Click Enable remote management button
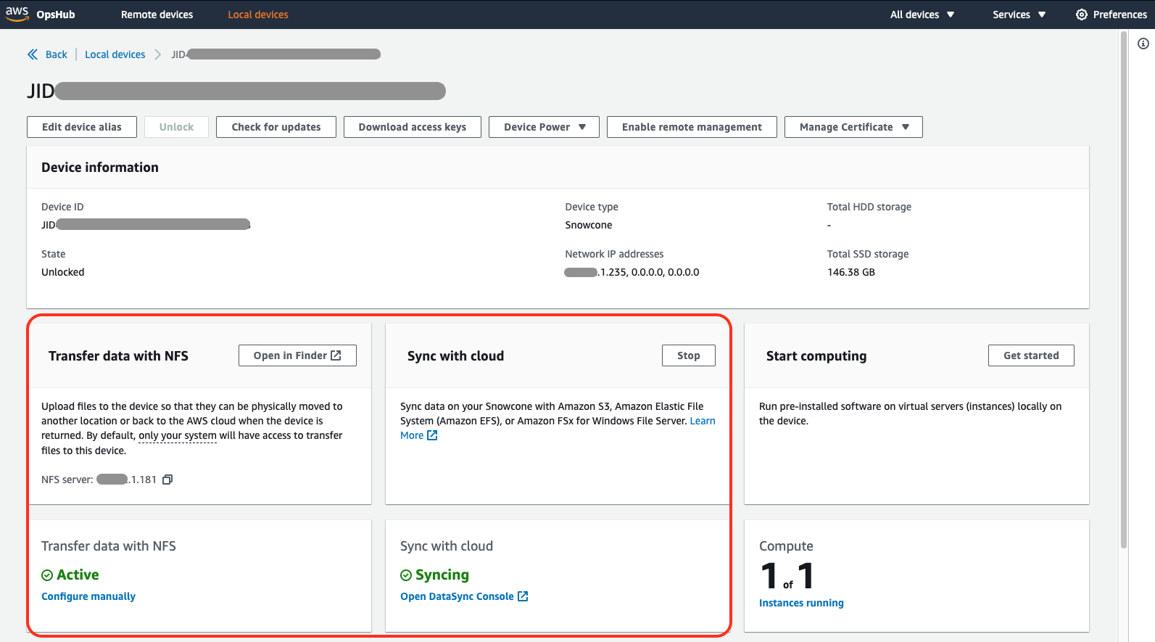Viewport: 1155px width, 642px height. [692, 127]
